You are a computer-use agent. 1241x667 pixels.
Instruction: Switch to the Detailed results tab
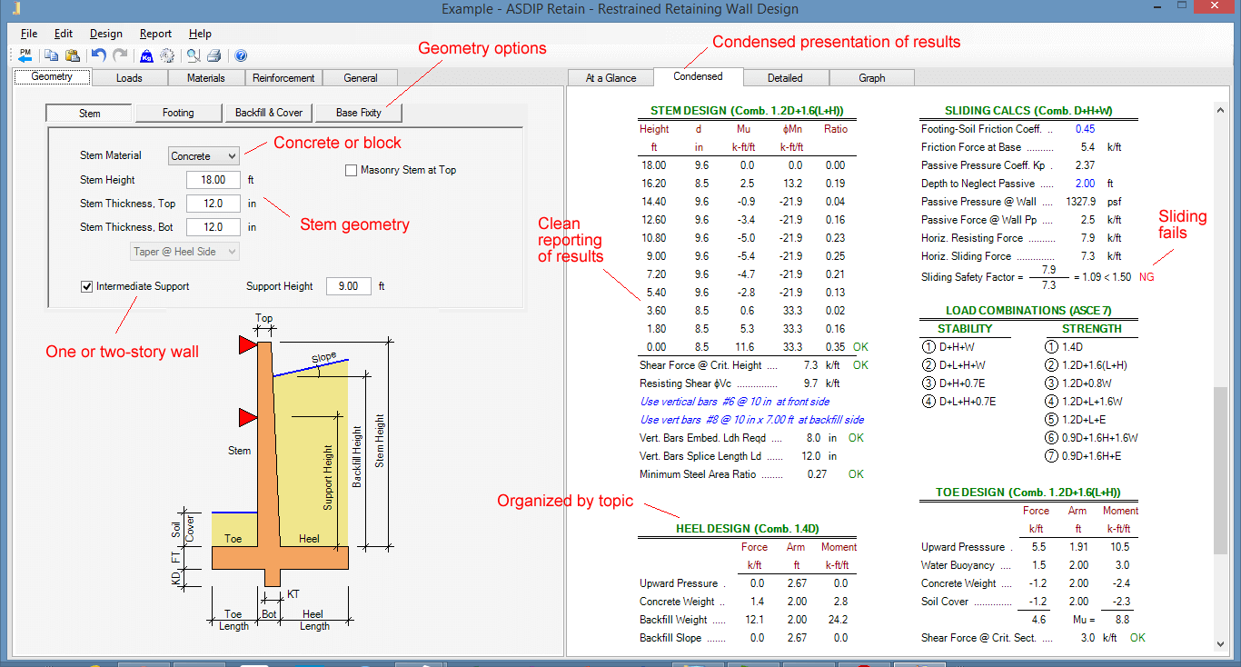coord(784,78)
